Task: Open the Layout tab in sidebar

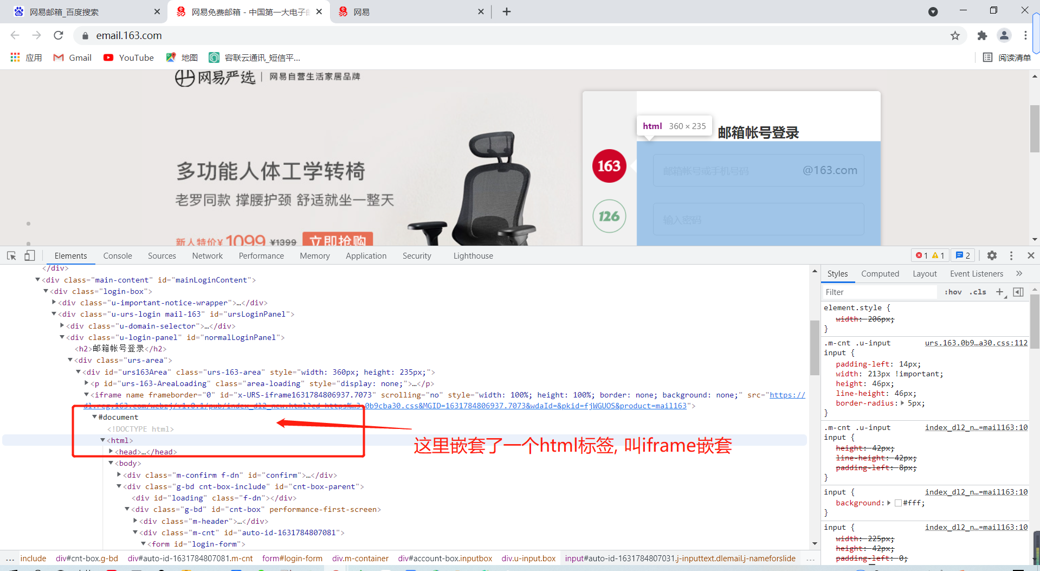Action: click(x=925, y=274)
